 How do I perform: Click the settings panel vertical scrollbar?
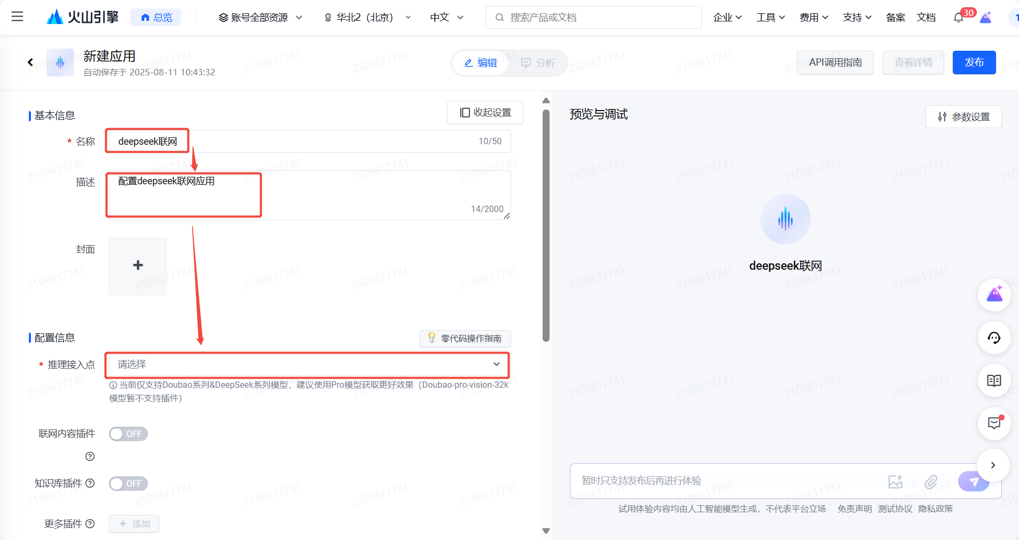click(546, 225)
